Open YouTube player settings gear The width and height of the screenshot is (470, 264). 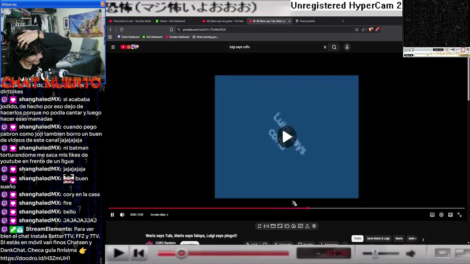pyautogui.click(x=441, y=215)
